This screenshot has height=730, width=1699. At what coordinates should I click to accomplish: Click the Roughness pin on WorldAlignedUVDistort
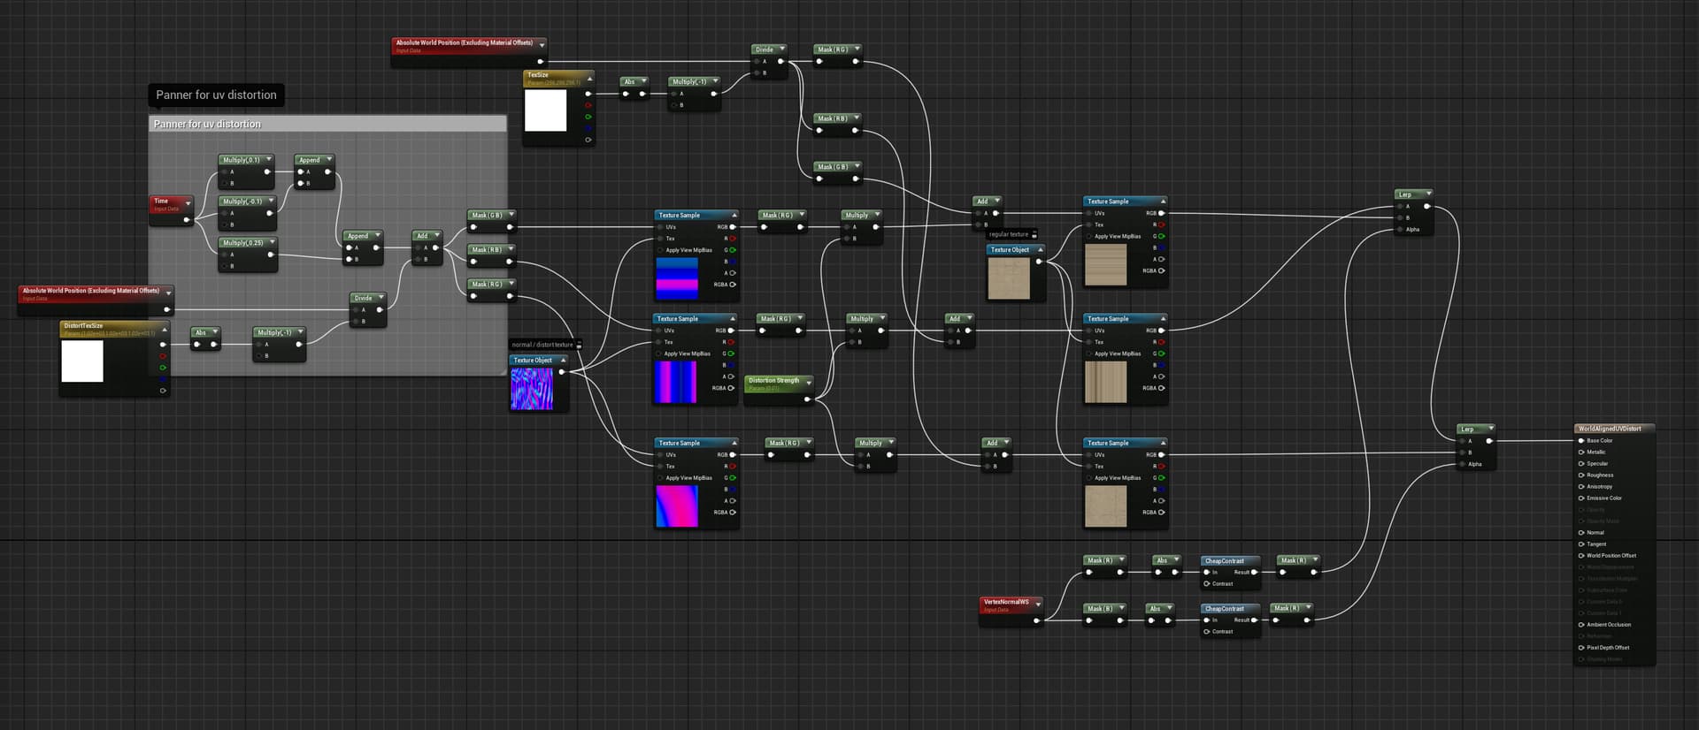pyautogui.click(x=1581, y=475)
